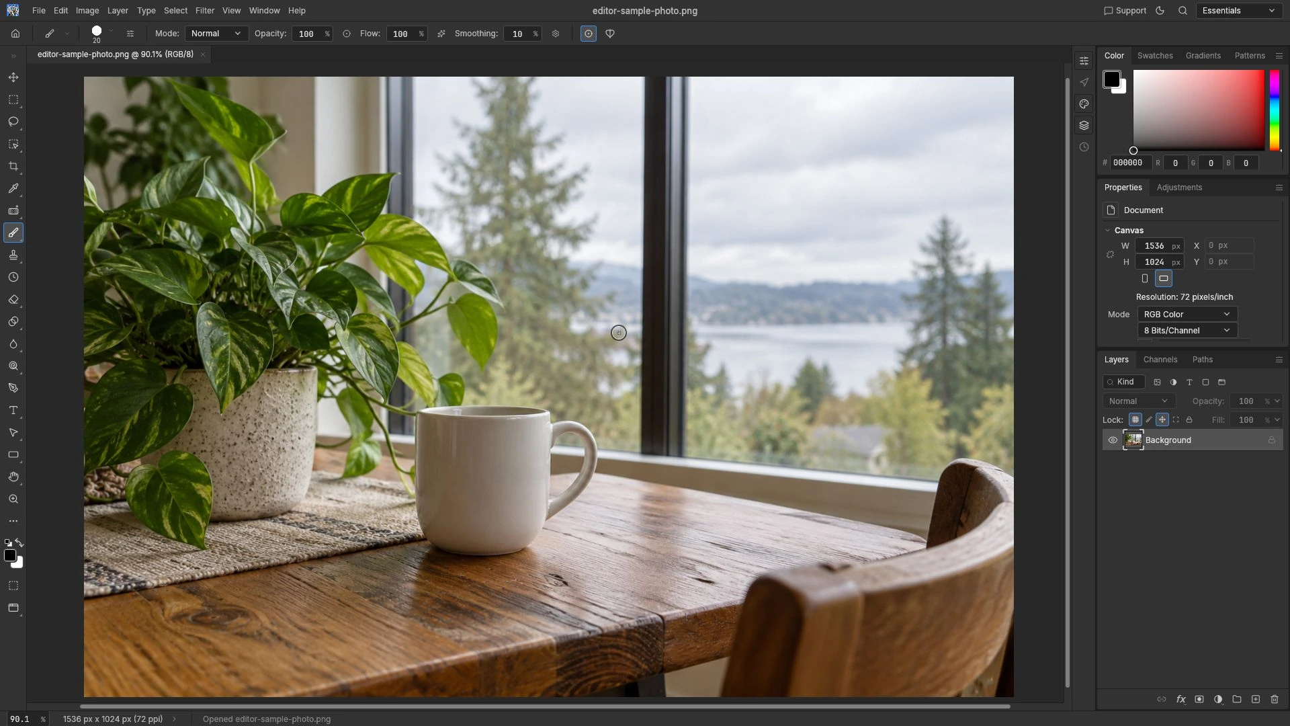
Task: Delete layer using trash icon
Action: (1275, 700)
